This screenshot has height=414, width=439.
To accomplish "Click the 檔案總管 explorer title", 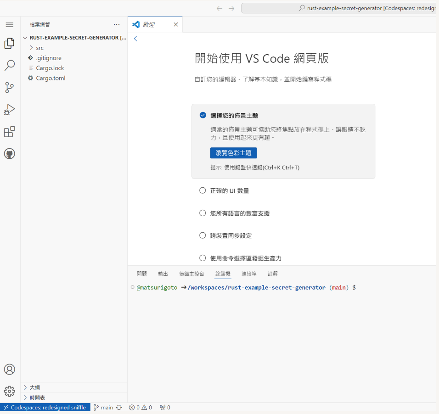I will pyautogui.click(x=40, y=25).
